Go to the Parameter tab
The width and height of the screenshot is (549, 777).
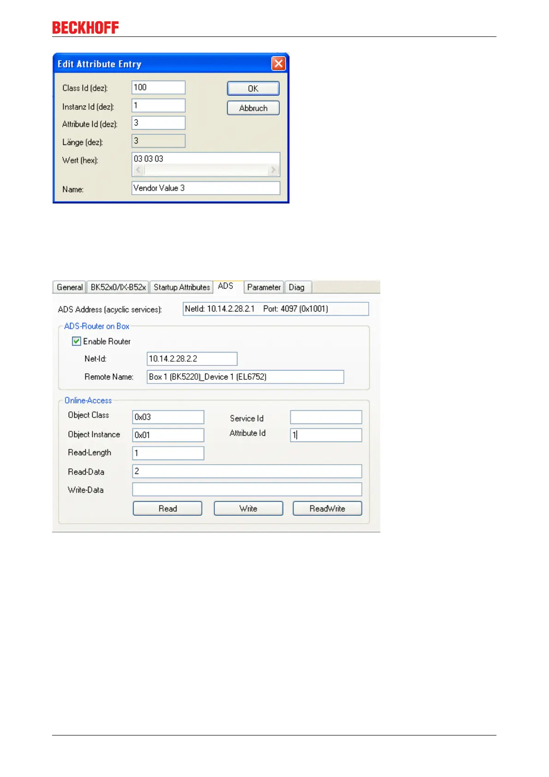(x=264, y=287)
